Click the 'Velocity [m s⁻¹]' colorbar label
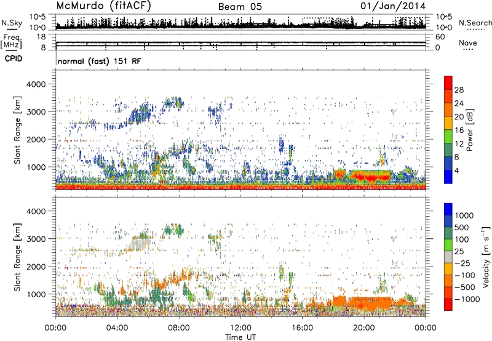This screenshot has height=341, width=492. pyautogui.click(x=486, y=257)
